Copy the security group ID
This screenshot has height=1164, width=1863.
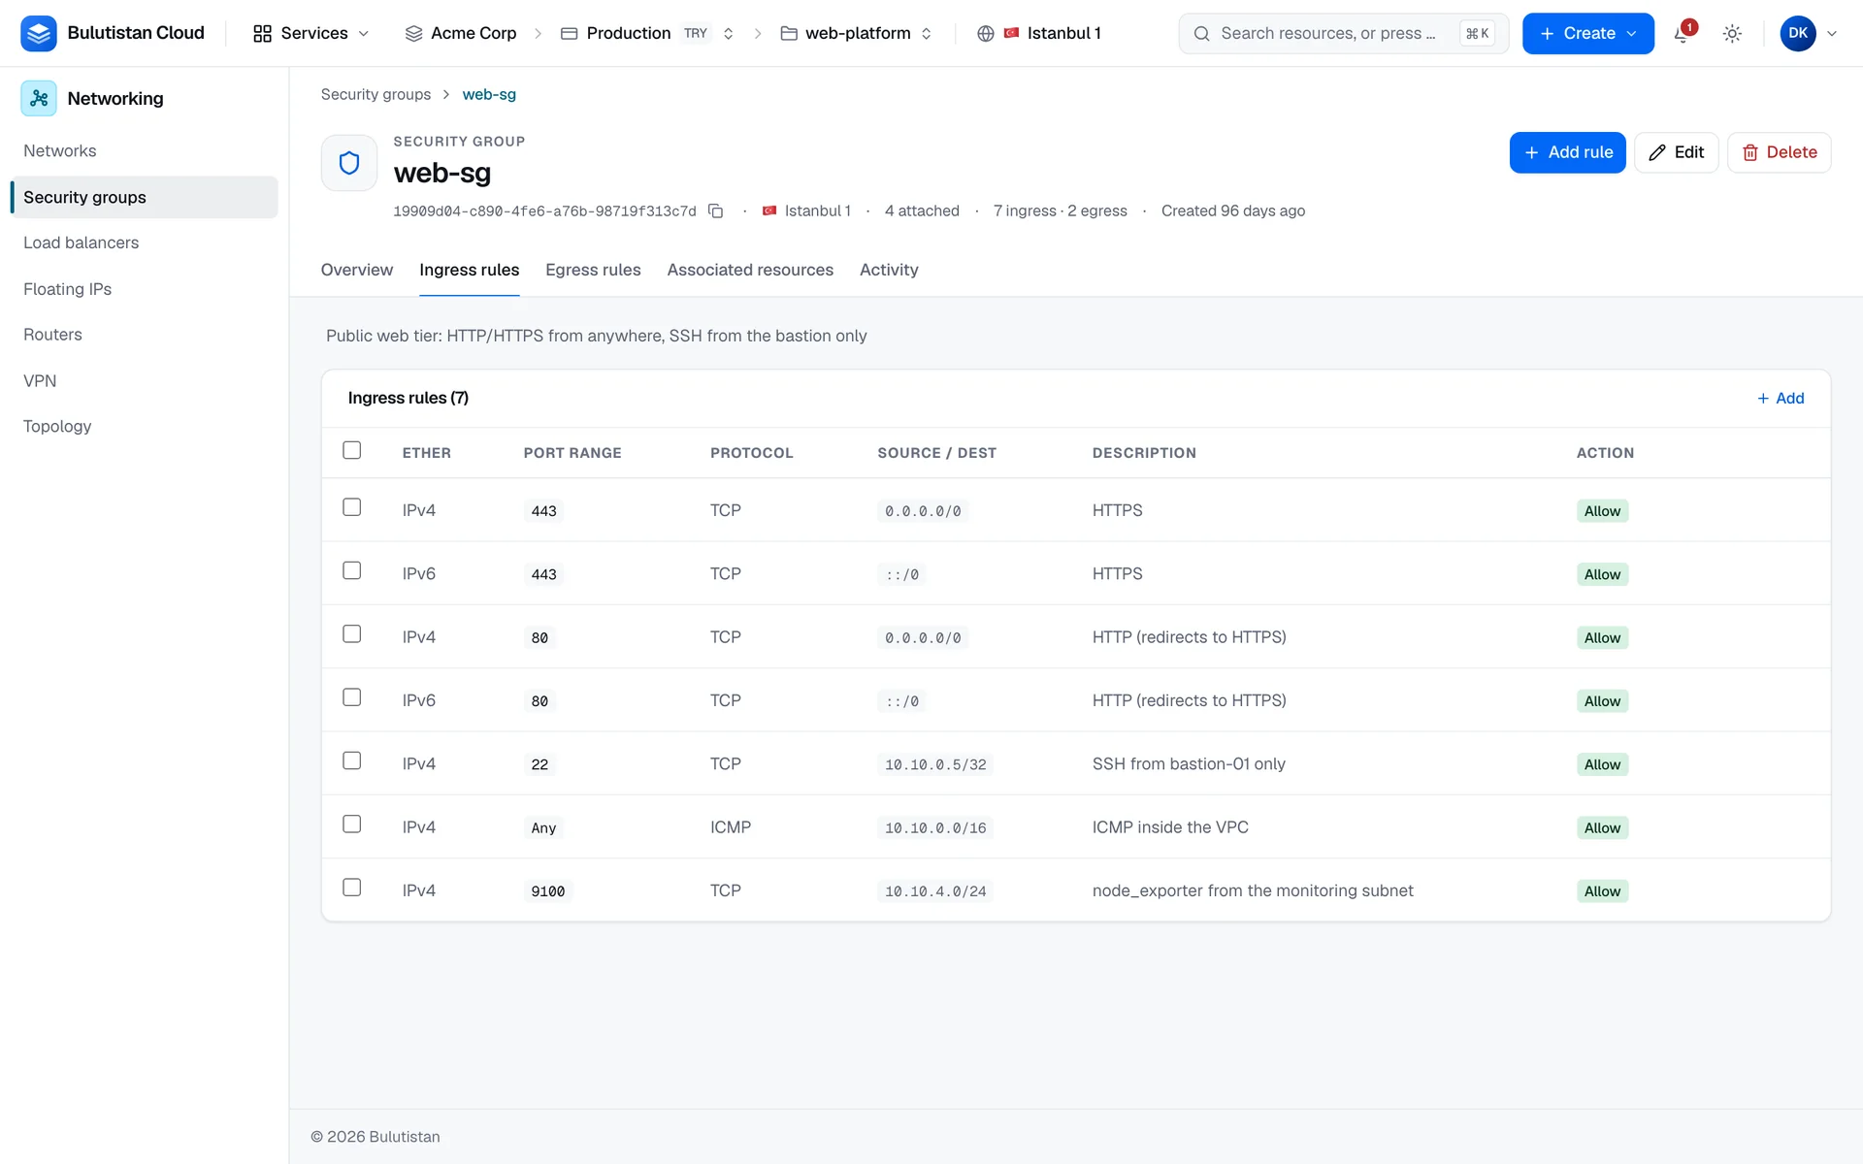coord(716,210)
